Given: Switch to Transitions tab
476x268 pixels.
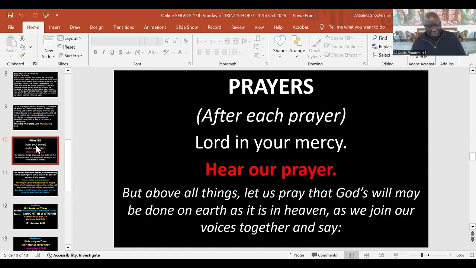Looking at the screenshot, I should (124, 27).
